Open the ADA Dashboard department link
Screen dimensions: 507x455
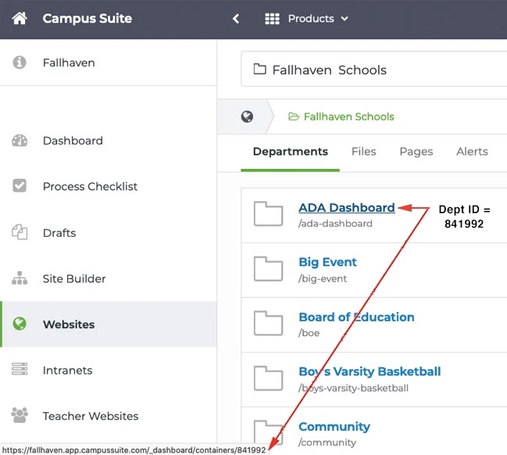pyautogui.click(x=346, y=208)
